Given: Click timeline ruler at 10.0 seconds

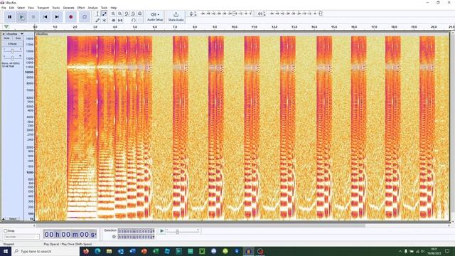Looking at the screenshot, I should [234, 27].
